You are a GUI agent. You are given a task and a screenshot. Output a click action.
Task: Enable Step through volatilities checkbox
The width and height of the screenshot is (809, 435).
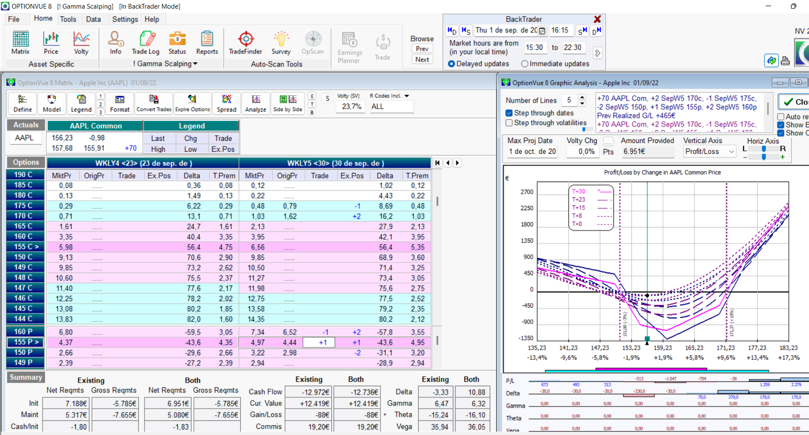509,123
